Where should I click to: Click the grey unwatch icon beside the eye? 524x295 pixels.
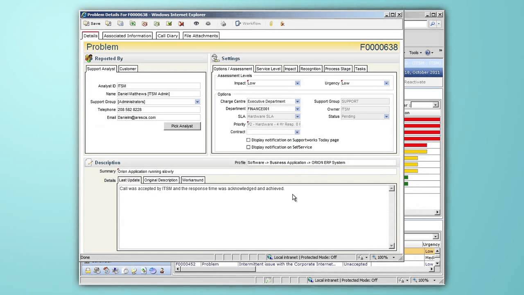point(208,24)
